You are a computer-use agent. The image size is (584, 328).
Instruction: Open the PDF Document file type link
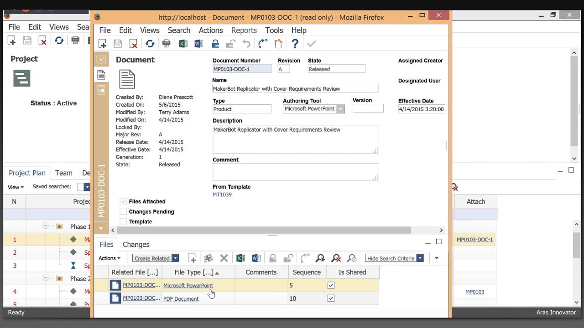(181, 299)
